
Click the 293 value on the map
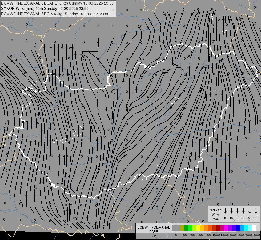coord(53,139)
